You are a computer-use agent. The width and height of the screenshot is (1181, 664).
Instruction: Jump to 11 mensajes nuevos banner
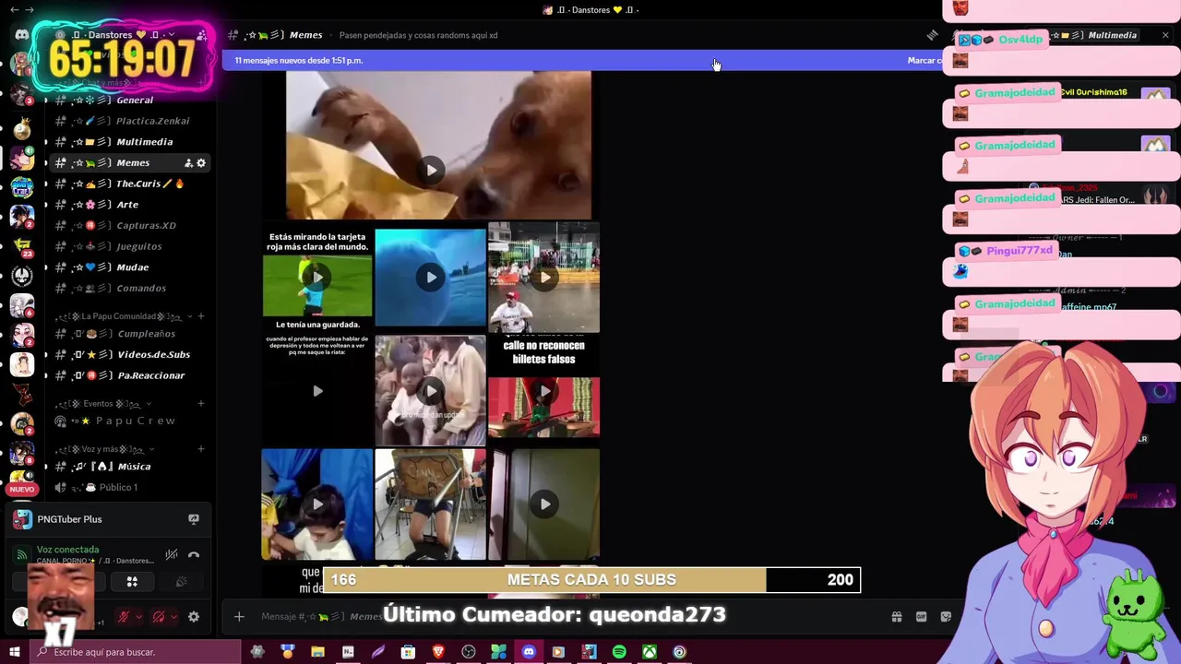pyautogui.click(x=300, y=60)
